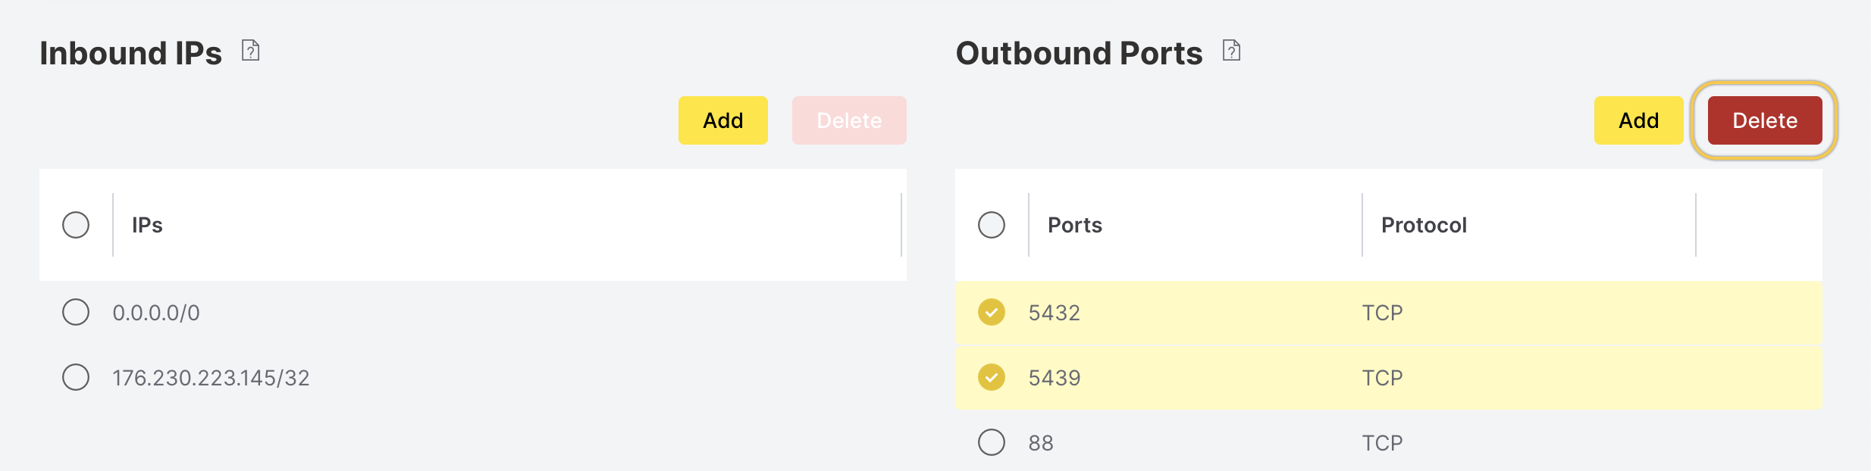The width and height of the screenshot is (1871, 471).
Task: Toggle select-all checkbox in Ports header
Action: 992,225
